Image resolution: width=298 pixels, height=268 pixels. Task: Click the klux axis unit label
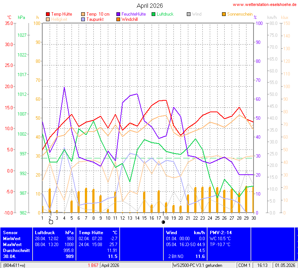pos(285,17)
